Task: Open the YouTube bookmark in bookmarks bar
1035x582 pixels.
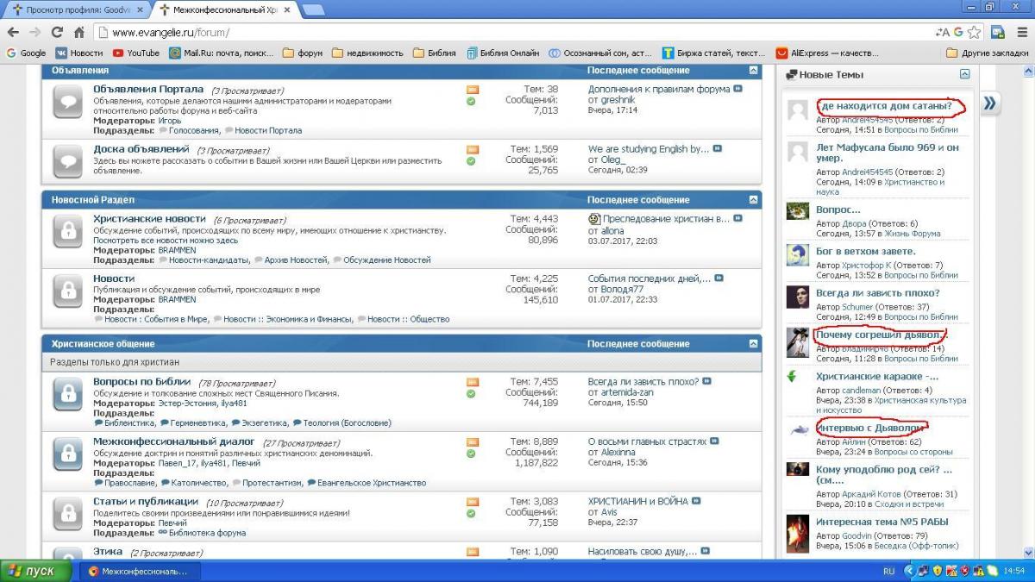Action: pyautogui.click(x=135, y=53)
